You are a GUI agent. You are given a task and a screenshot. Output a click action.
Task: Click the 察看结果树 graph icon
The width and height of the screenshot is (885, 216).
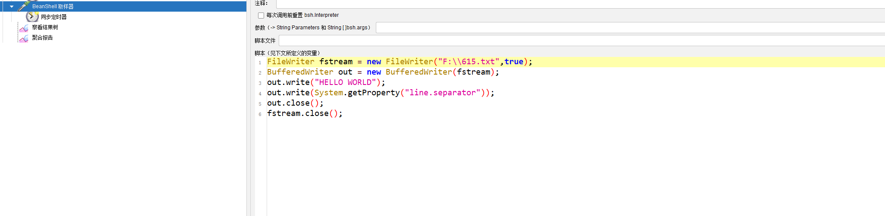24,28
